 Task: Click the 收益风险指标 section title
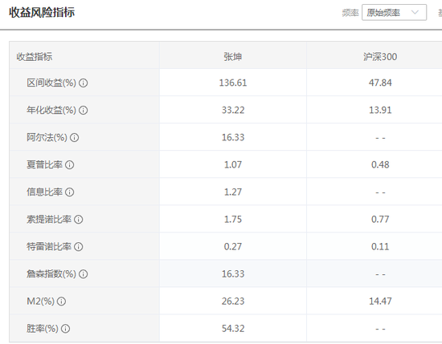click(42, 12)
